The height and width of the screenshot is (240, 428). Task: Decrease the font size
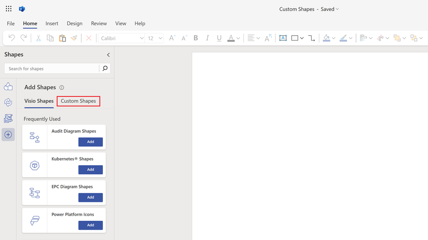click(184, 38)
